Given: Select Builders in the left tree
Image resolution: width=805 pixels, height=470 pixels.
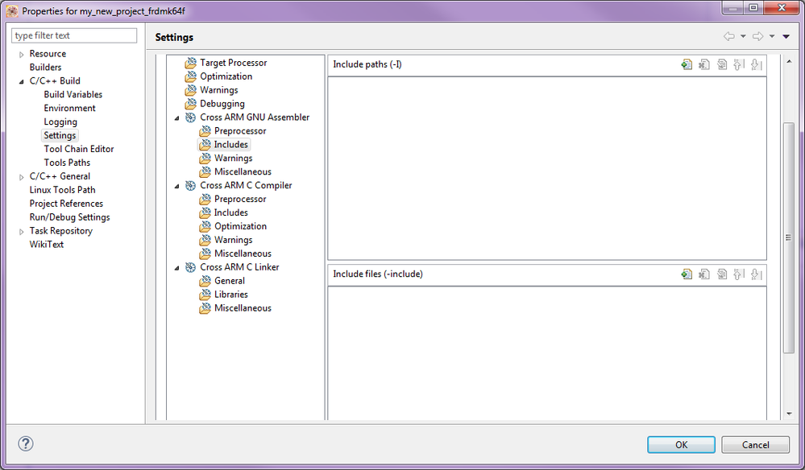Looking at the screenshot, I should coord(45,67).
